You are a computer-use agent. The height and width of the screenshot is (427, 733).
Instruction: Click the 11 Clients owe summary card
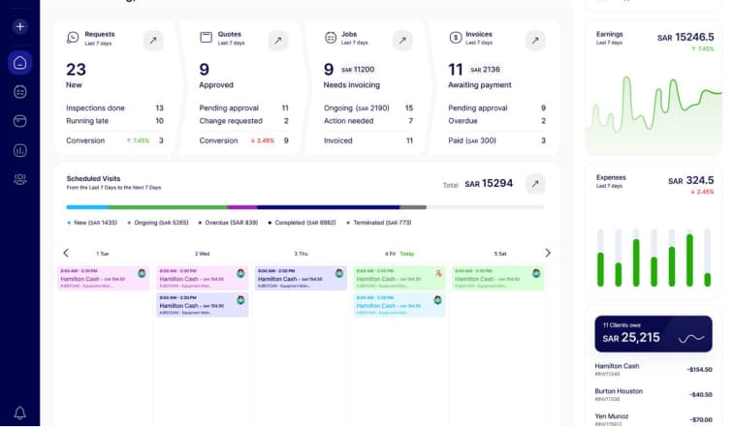653,333
